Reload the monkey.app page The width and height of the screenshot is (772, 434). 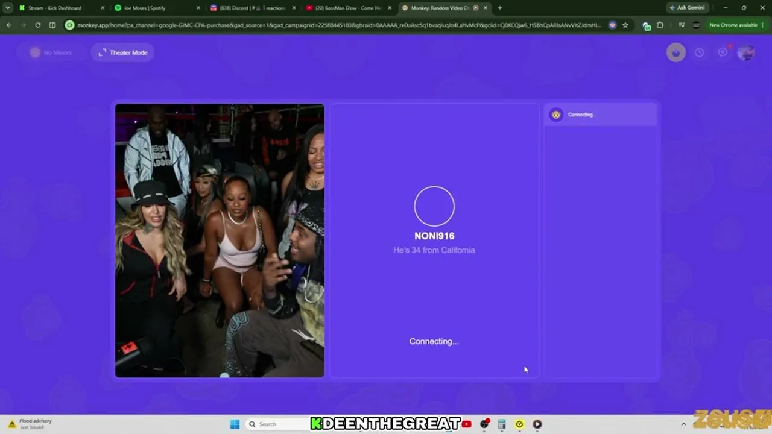tap(37, 25)
